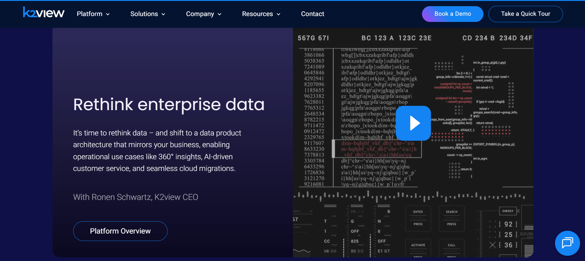Click the data product architecture paragraph

pos(157,151)
